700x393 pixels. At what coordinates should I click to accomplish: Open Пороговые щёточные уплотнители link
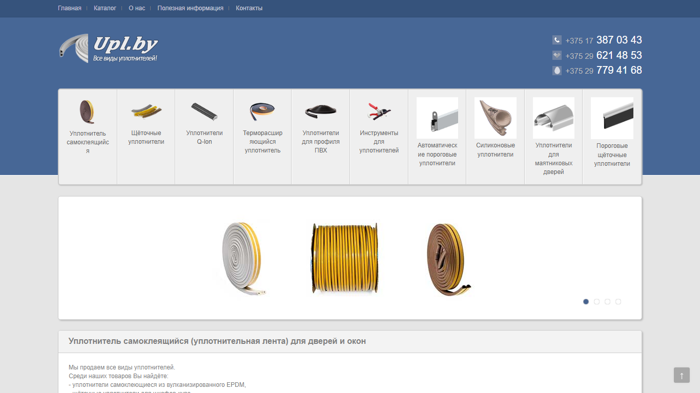pos(612,155)
